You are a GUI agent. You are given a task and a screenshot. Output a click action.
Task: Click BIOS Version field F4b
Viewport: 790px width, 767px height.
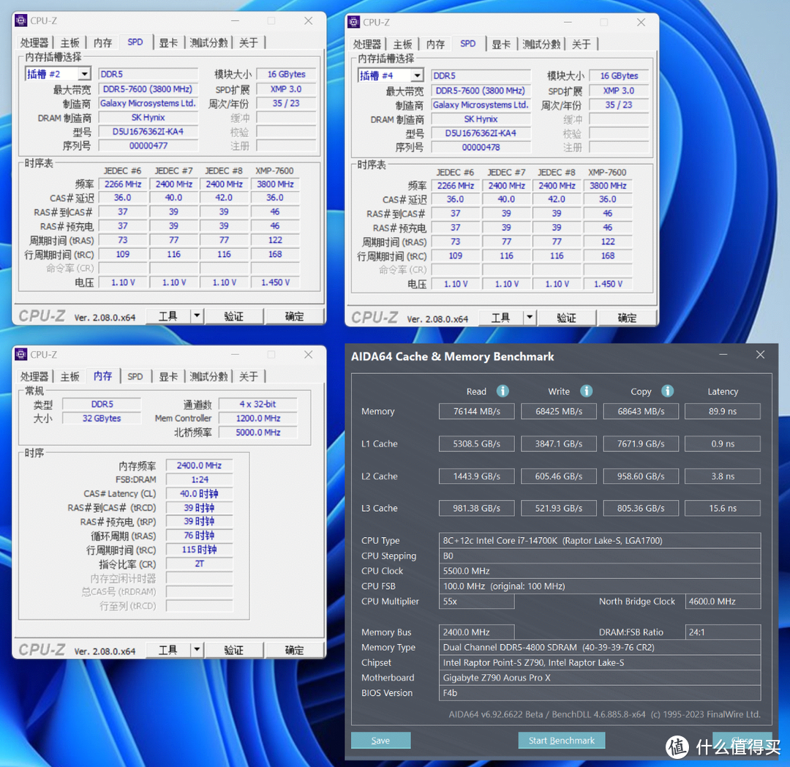click(x=600, y=692)
